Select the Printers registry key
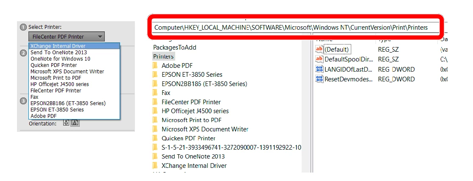 [163, 56]
